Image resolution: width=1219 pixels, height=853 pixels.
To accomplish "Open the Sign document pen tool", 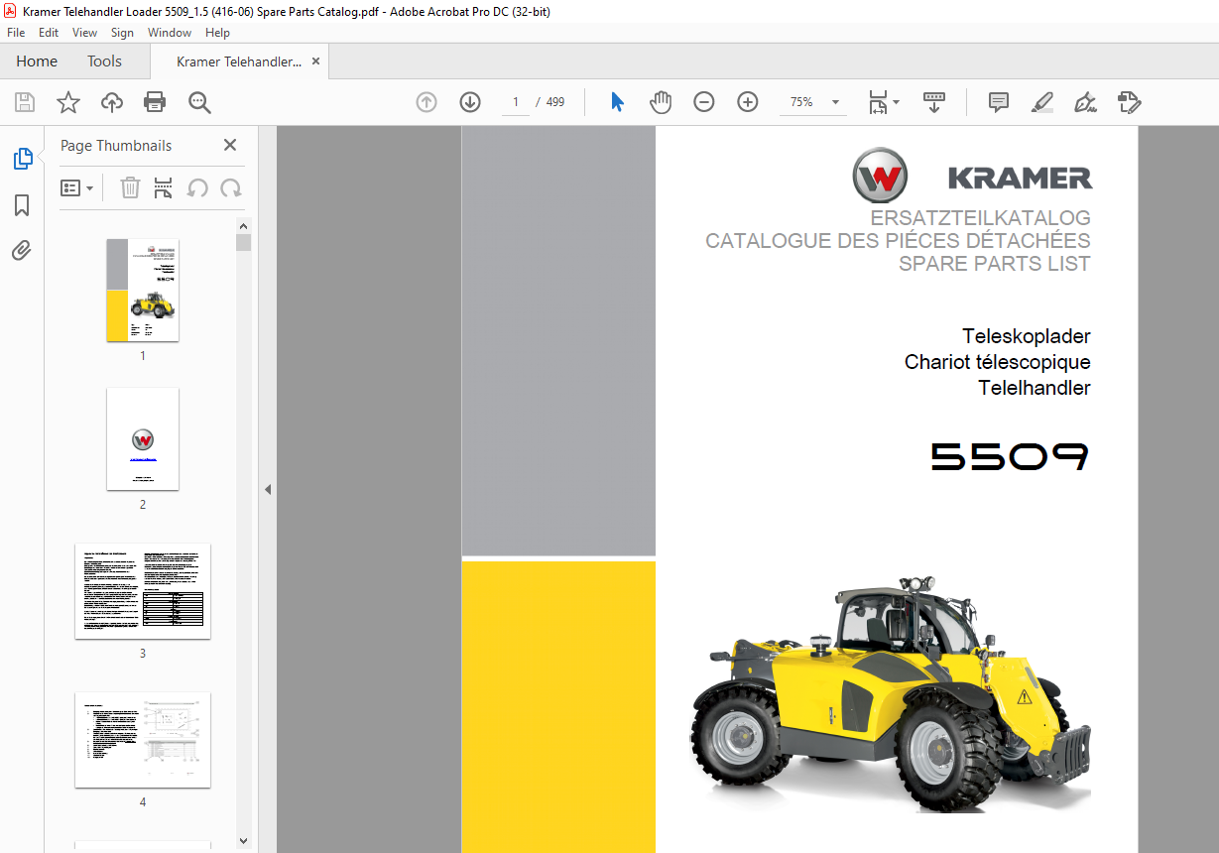I will 1086,102.
